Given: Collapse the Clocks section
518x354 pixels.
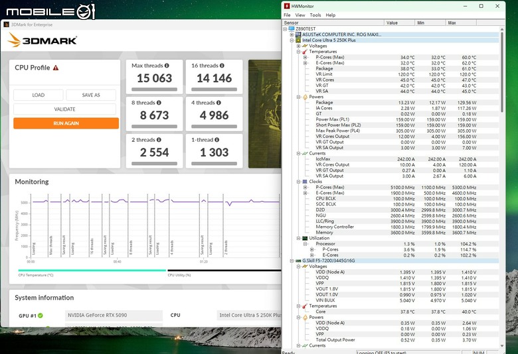Looking at the screenshot, I should coord(298,182).
